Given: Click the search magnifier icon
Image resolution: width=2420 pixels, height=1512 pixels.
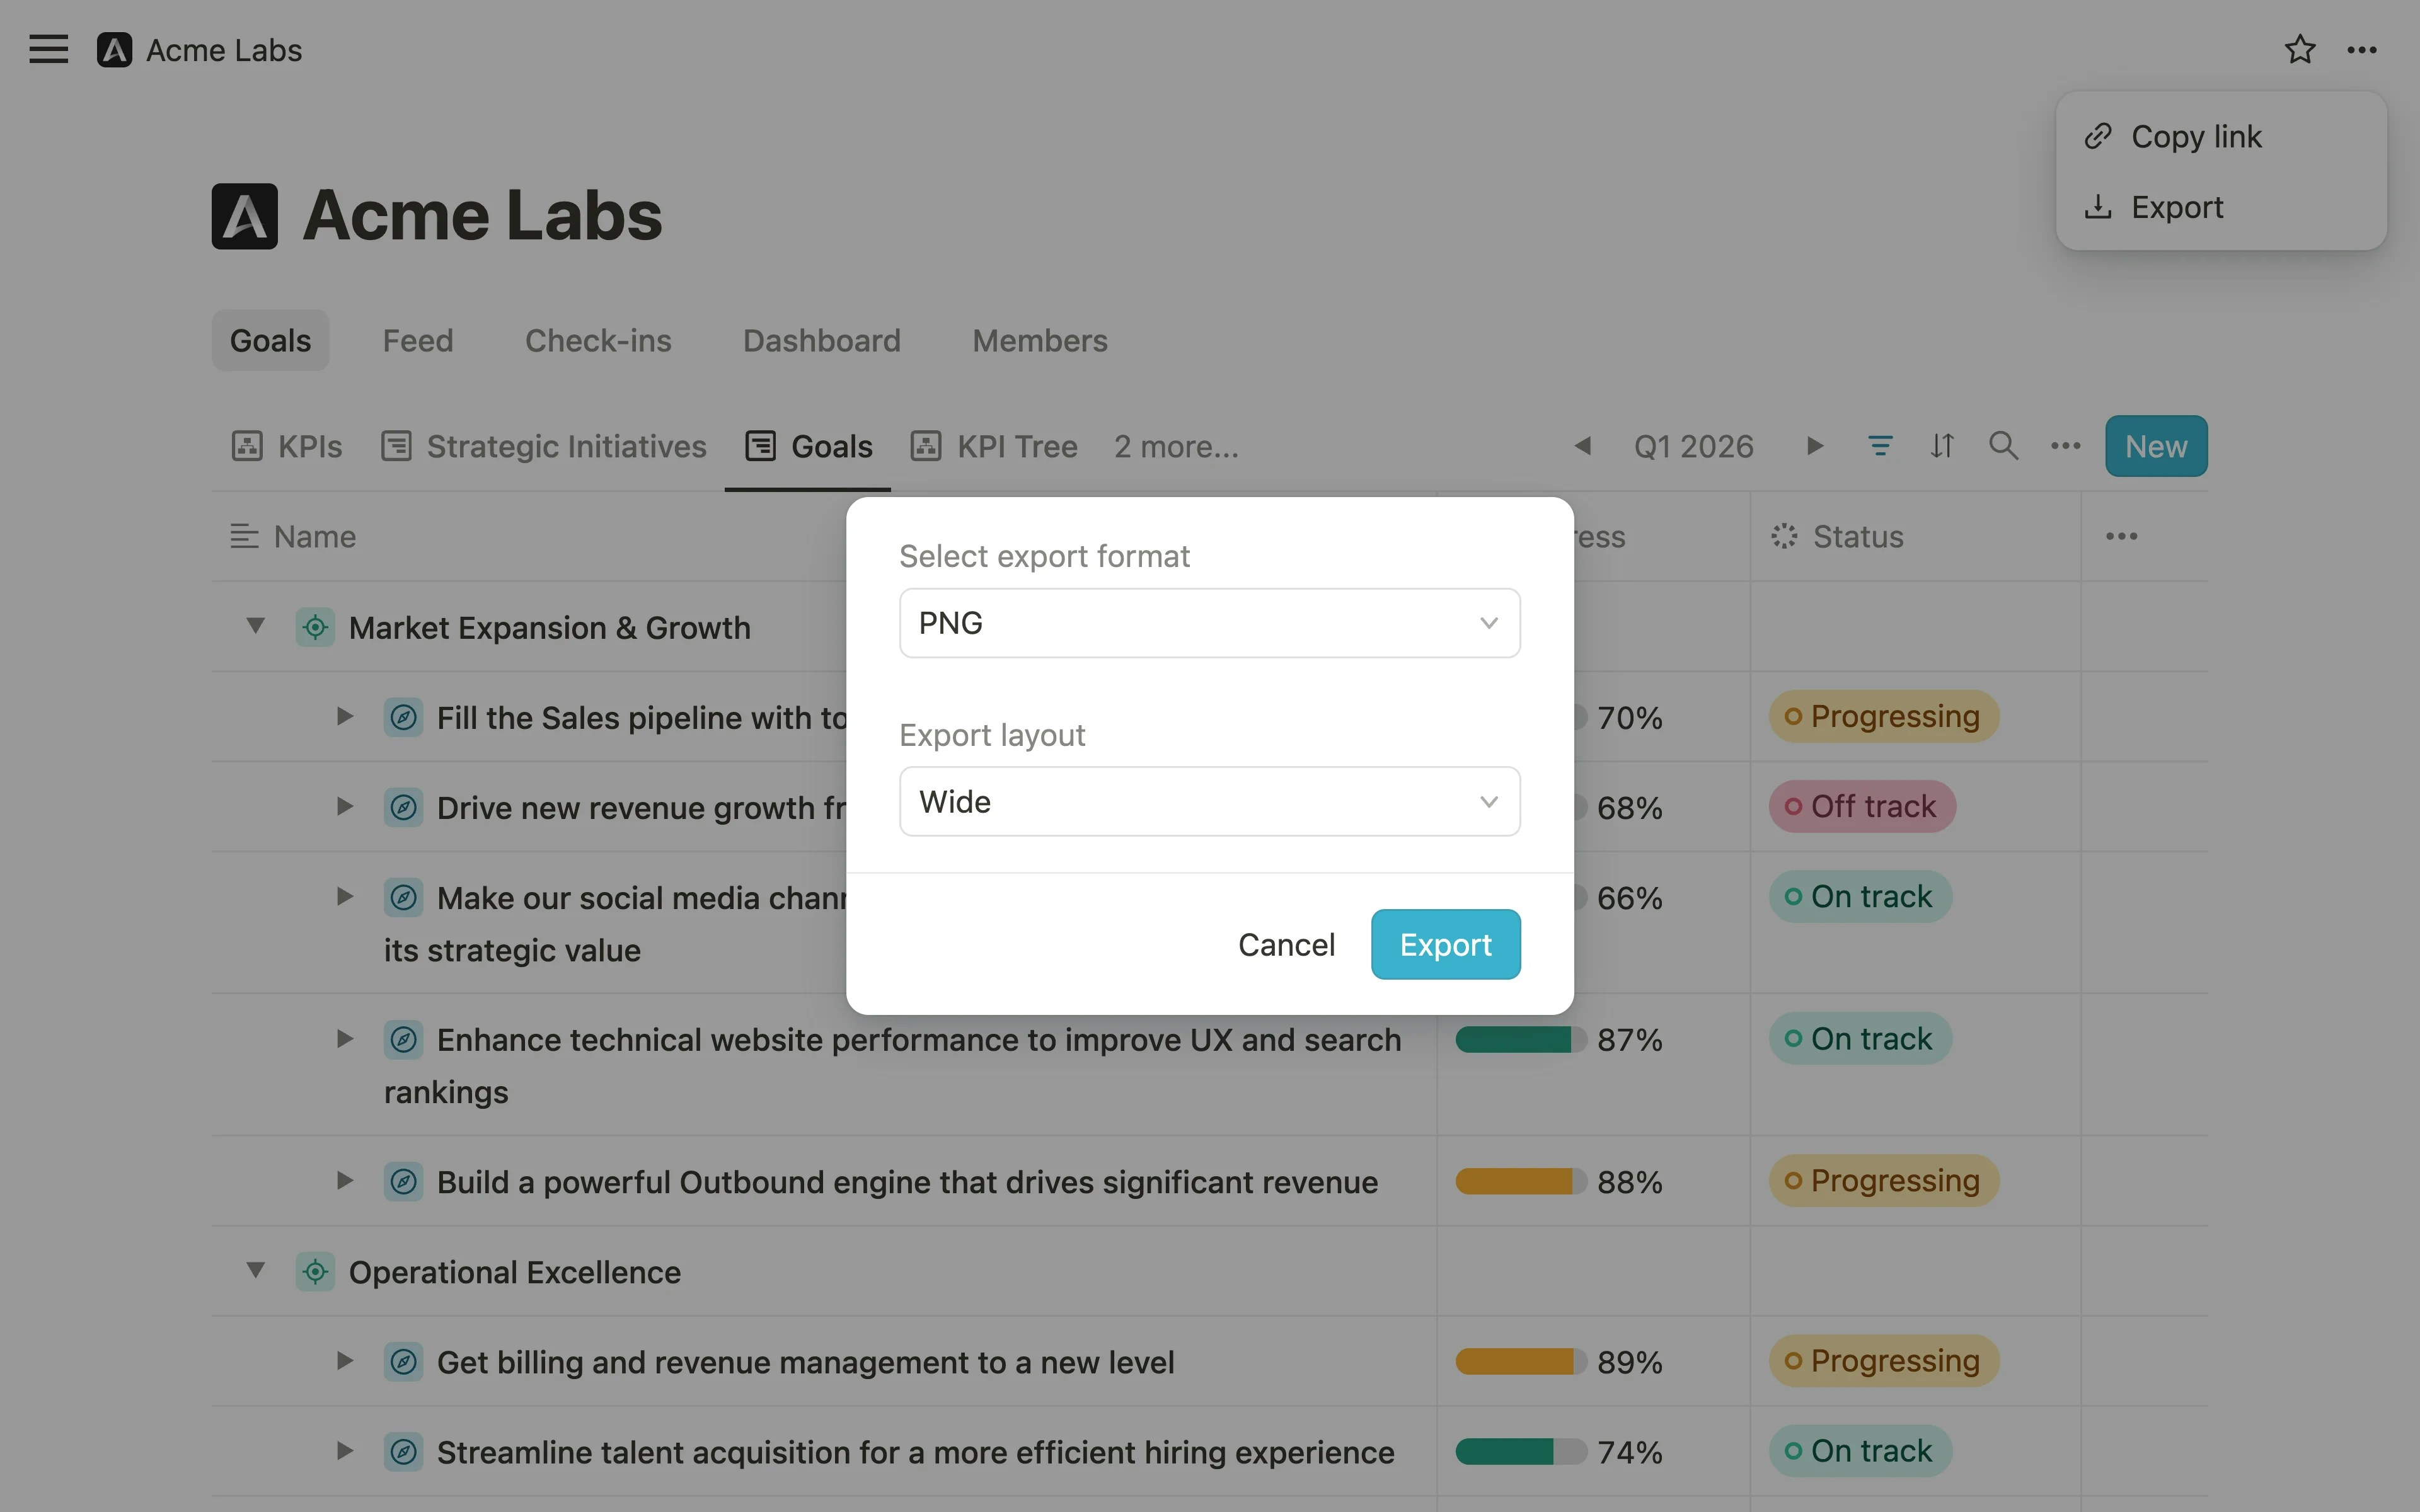Looking at the screenshot, I should (x=2003, y=446).
